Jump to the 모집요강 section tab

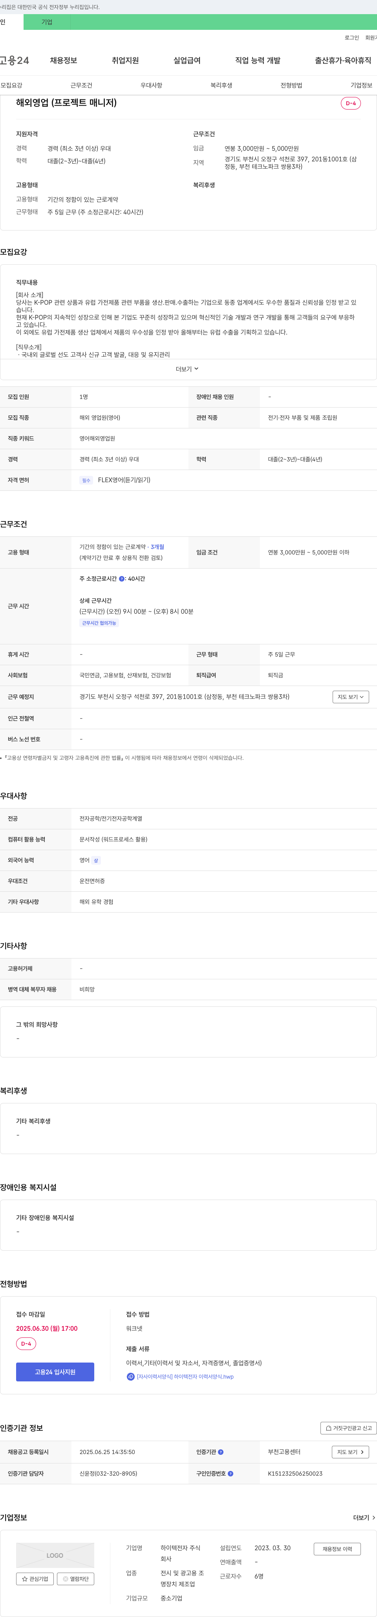(11, 85)
